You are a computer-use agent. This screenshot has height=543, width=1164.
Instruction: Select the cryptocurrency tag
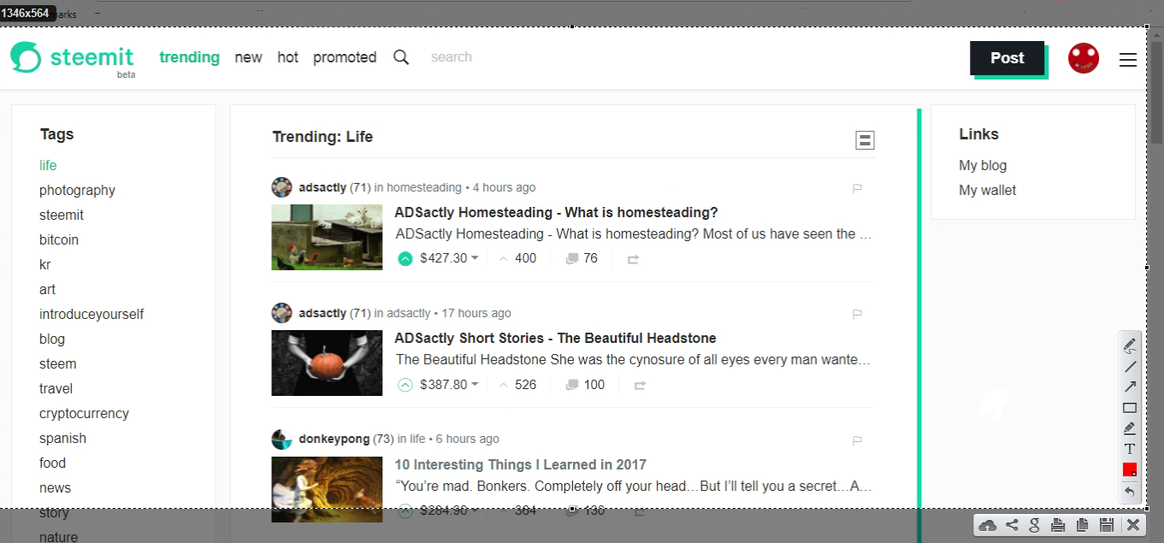point(84,413)
